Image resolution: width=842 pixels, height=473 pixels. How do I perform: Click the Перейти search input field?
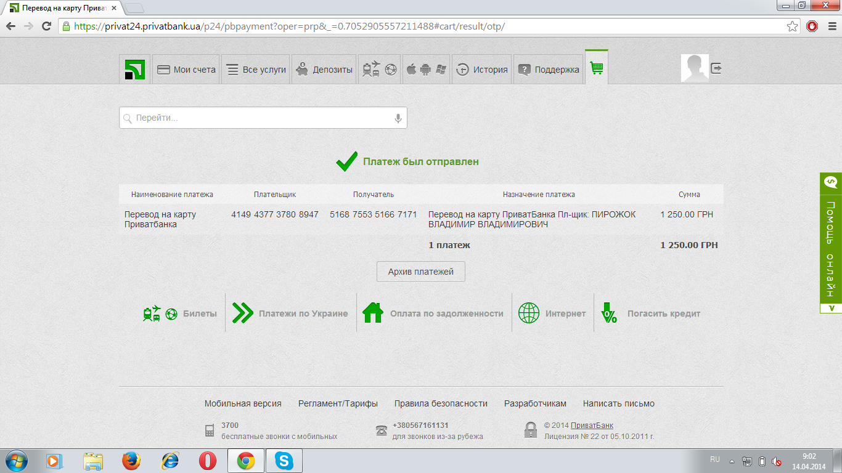pos(263,118)
